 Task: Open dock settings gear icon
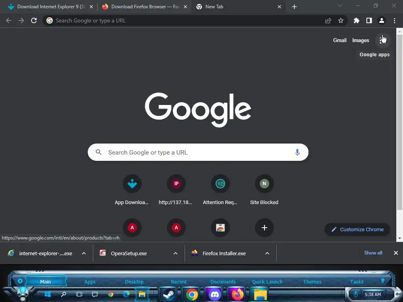(x=20, y=281)
